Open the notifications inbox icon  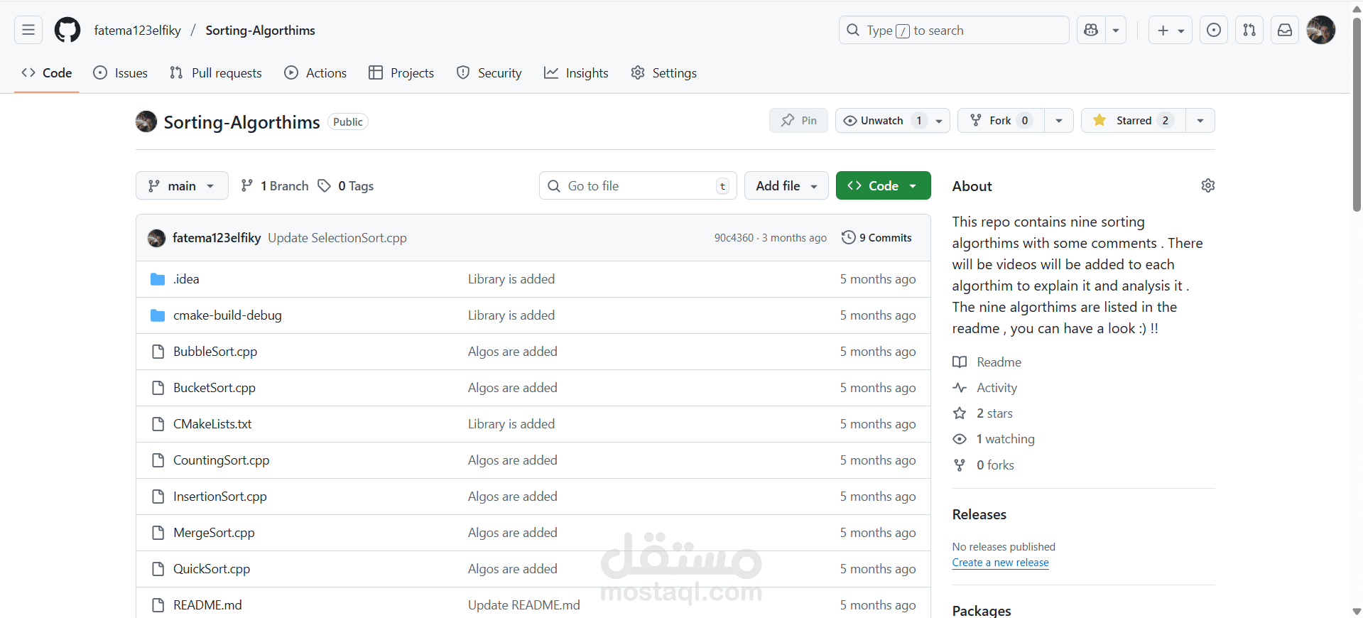[1285, 30]
